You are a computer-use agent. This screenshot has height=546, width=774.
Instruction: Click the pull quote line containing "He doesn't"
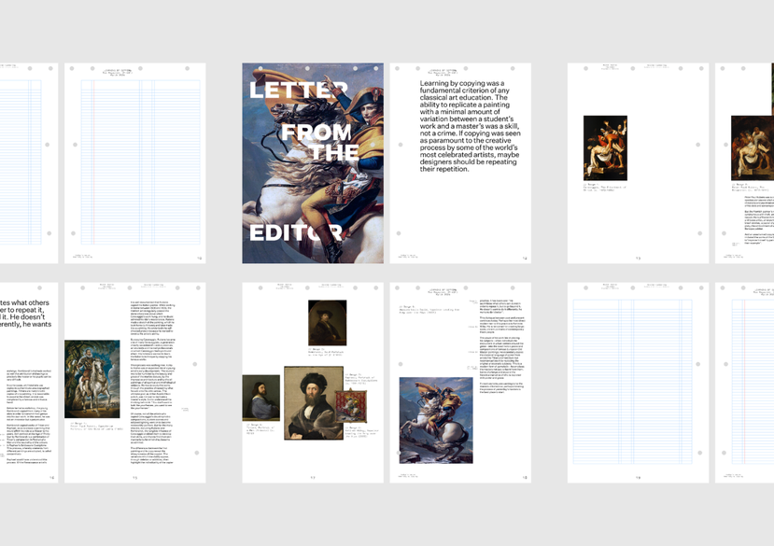click(x=22, y=317)
